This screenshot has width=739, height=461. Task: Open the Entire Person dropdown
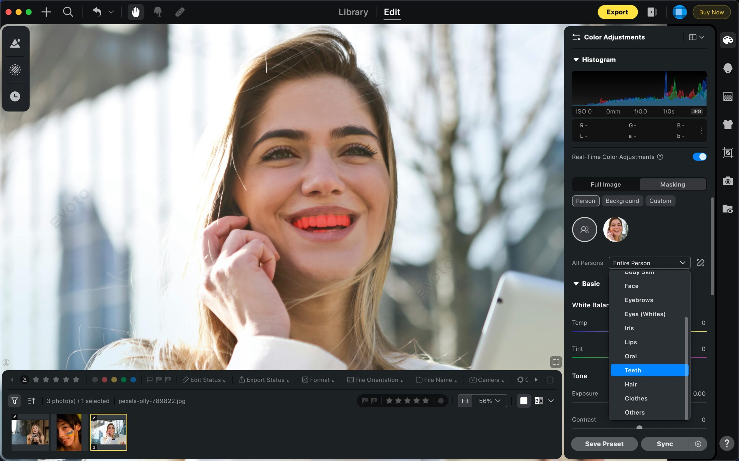tap(649, 263)
